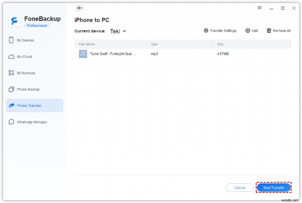
Task: Select Phone Backup in sidebar
Action: point(34,89)
